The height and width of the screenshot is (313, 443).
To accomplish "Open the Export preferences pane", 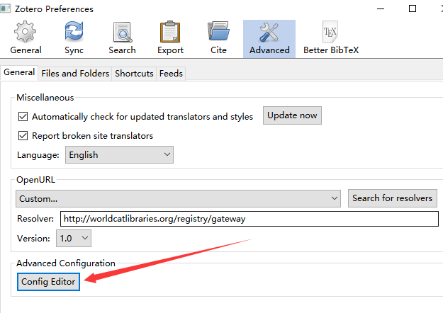I will 170,38.
